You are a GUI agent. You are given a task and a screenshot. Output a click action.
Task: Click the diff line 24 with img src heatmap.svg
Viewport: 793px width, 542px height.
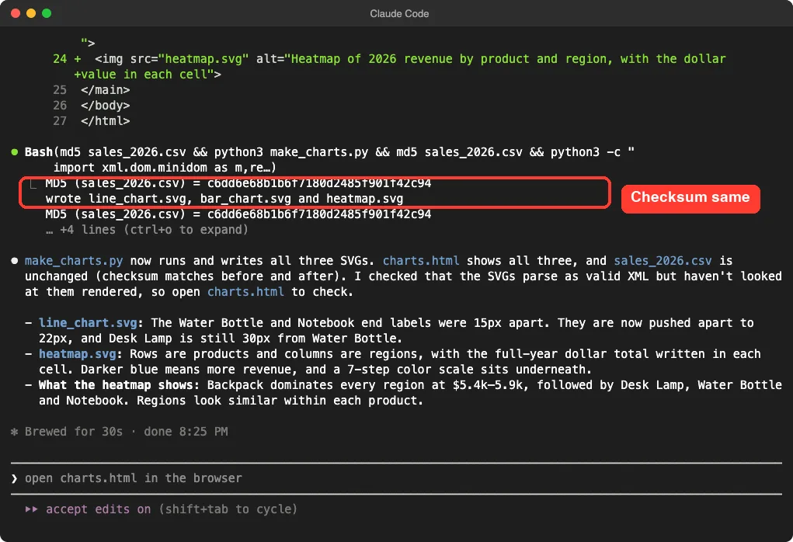point(389,59)
